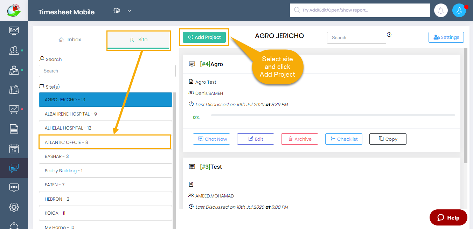Select site AGRO JERICHO - 13
Screen dimensions: 473x229
(105, 100)
